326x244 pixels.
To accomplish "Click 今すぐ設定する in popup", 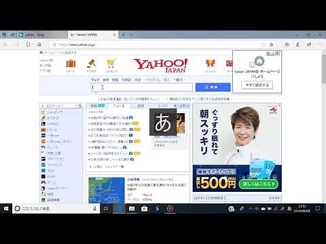I will pos(257,85).
